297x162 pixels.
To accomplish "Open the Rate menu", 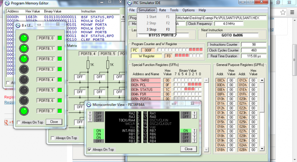I will click(x=163, y=10).
